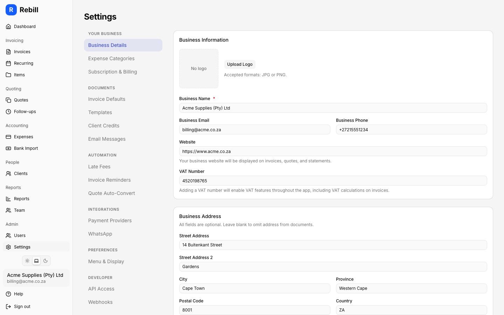Open WhatsApp integration settings
504x315 pixels.
pyautogui.click(x=123, y=234)
